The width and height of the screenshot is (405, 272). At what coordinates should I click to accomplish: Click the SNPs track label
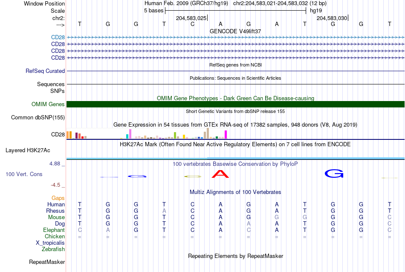coord(58,91)
